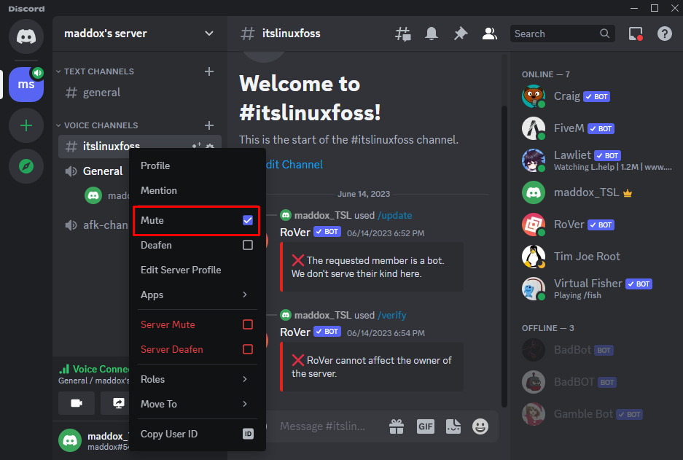
Task: Click maddox_TSL in member list
Action: [586, 192]
